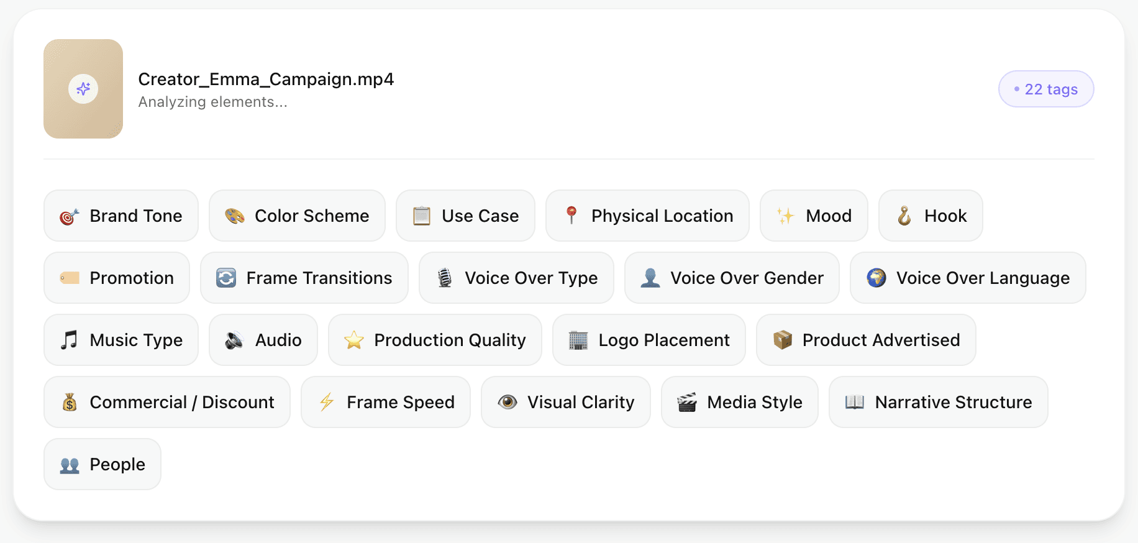Choose the Promotion tag

117,278
